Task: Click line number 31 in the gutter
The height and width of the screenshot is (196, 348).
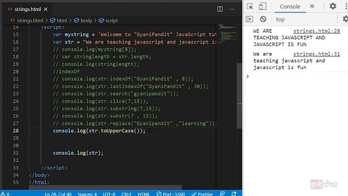Action: [16, 153]
